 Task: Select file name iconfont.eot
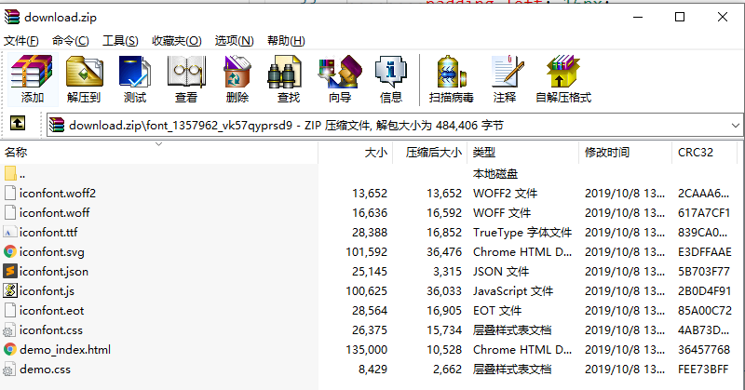[51, 310]
